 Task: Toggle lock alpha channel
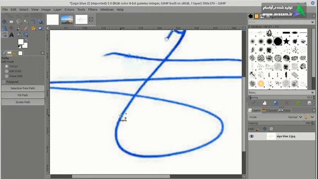coord(271,129)
